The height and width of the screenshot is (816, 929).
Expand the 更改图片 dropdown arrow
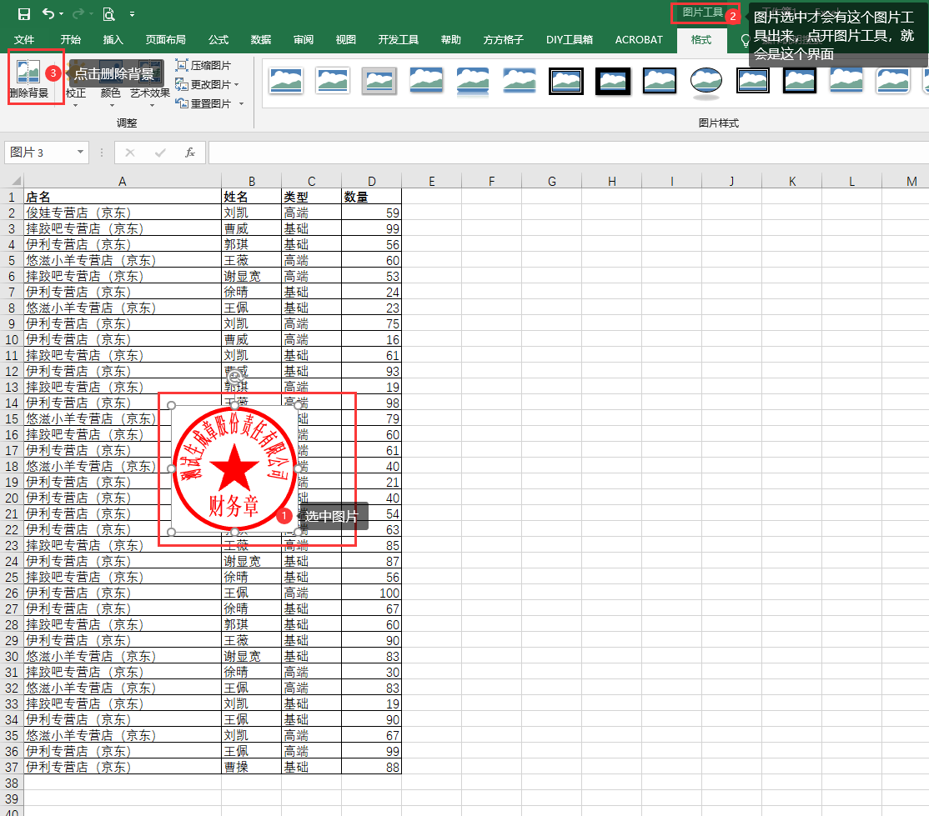[x=236, y=85]
